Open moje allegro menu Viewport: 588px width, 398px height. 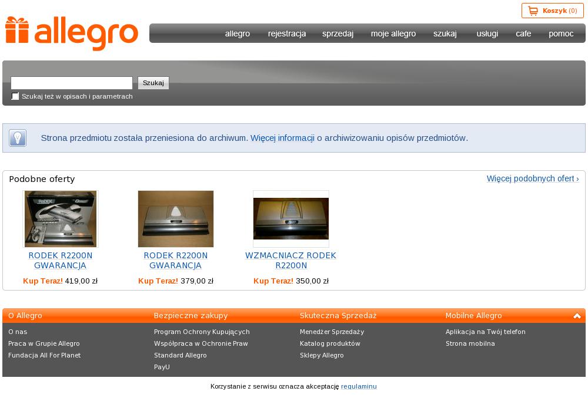[393, 33]
